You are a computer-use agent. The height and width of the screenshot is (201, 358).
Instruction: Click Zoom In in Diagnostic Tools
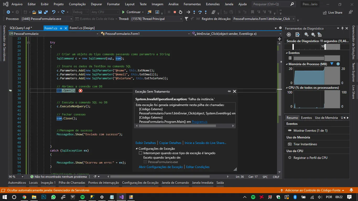[306, 35]
